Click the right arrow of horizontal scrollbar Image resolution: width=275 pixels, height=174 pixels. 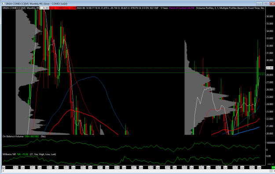[x=274, y=171]
